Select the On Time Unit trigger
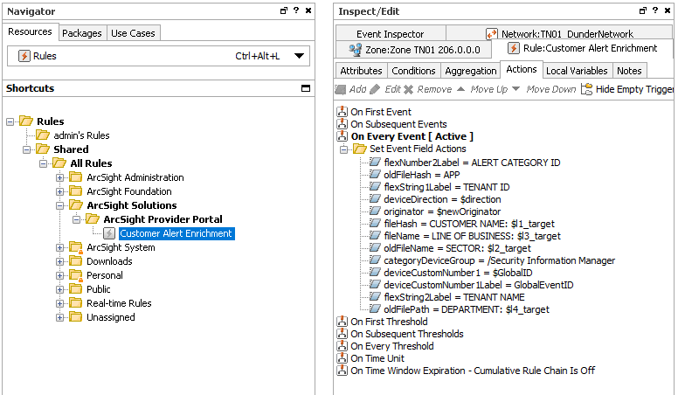This screenshot has width=678, height=395. coord(377,358)
